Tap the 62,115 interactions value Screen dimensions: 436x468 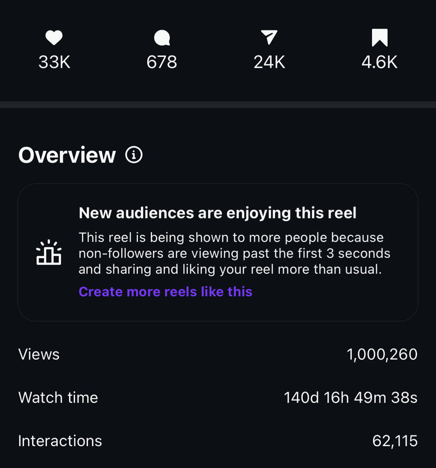tap(395, 441)
